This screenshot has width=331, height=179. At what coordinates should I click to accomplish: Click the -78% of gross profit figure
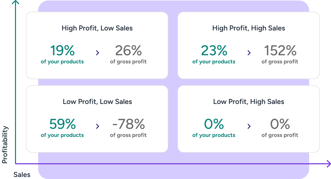[x=128, y=124]
